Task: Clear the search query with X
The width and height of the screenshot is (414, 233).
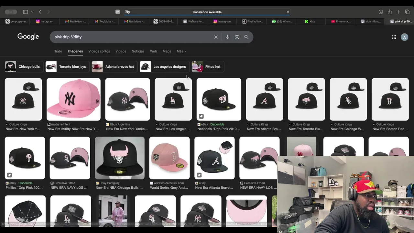Action: tap(216, 37)
